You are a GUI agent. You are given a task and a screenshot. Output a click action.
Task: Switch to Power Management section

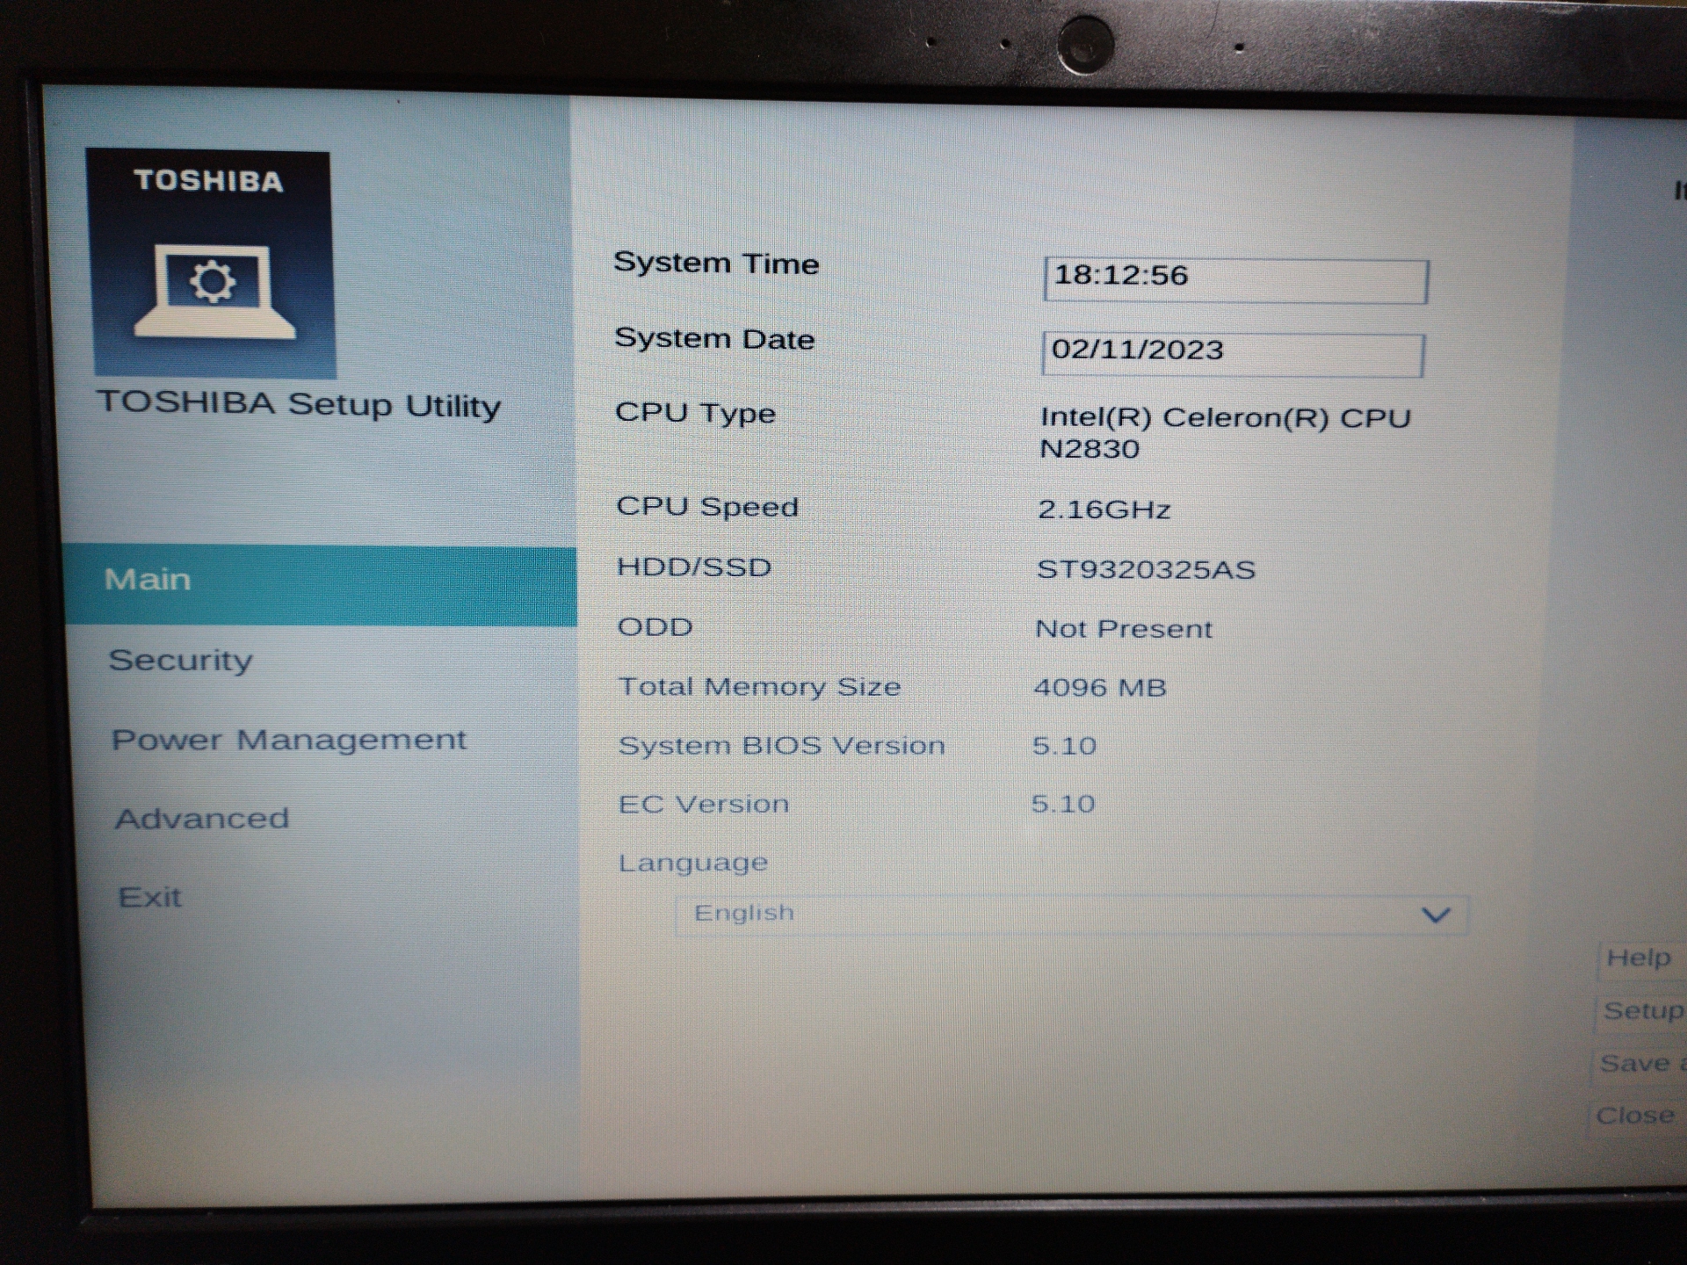288,740
